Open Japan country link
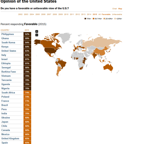This screenshot has height=144, width=157. click(x=5, y=122)
